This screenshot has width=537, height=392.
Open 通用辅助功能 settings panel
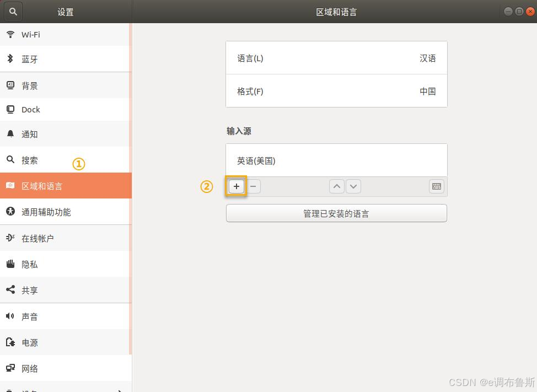(x=65, y=212)
